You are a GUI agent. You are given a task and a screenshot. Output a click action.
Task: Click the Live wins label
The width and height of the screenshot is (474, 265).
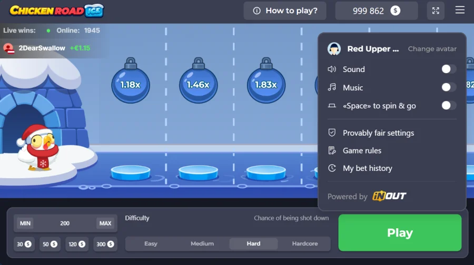(x=19, y=30)
